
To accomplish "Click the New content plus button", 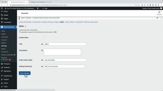I will (45, 8).
